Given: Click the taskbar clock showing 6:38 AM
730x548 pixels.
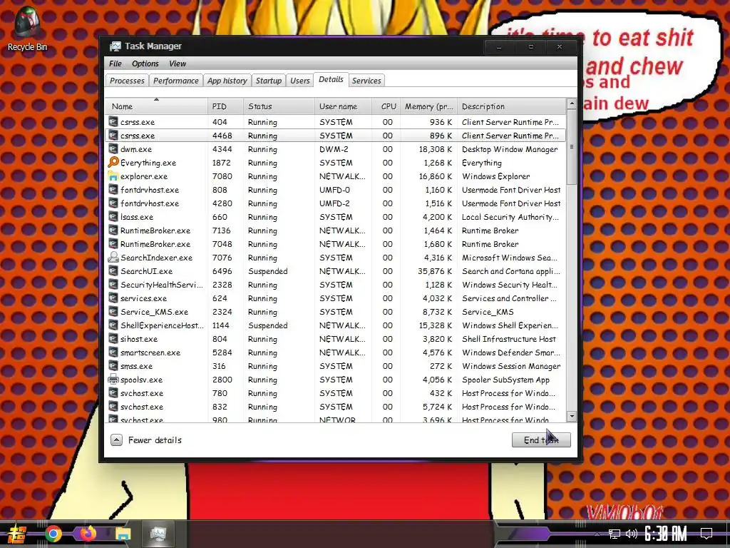Looking at the screenshot, I should [666, 534].
